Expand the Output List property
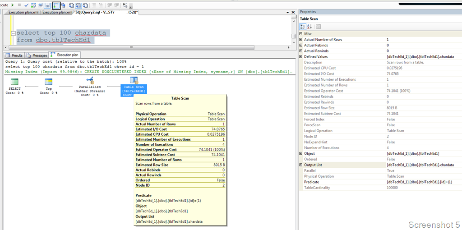The width and height of the screenshot is (462, 230). point(301,165)
